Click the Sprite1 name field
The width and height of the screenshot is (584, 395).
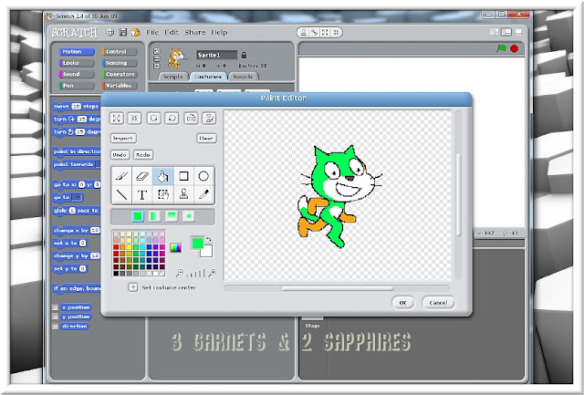point(217,55)
